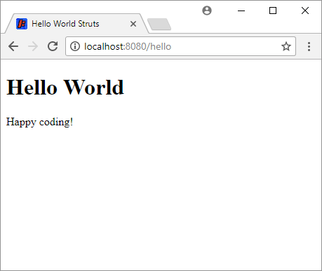Minimize the Chrome window
This screenshot has width=322, height=271.
click(x=241, y=11)
